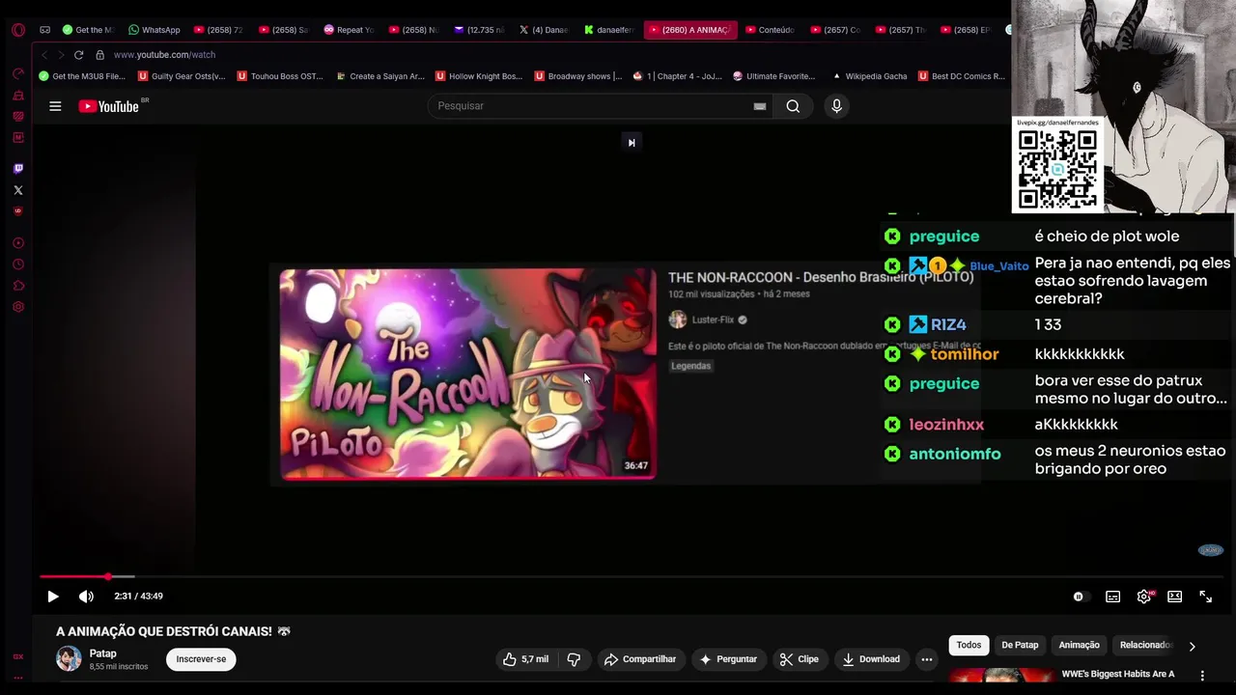Like the video (5,7 mil)
The height and width of the screenshot is (695, 1236).
[525, 659]
